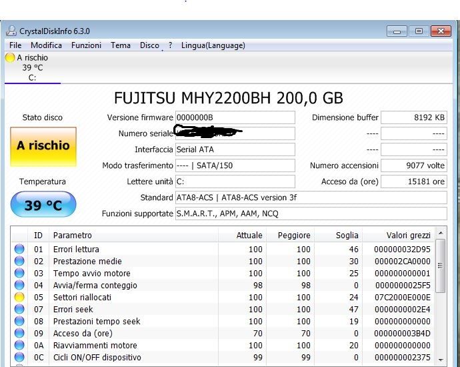This screenshot has height=367, width=460.
Task: Click the status dot for Prestazioni tempo seek
Action: click(x=19, y=321)
